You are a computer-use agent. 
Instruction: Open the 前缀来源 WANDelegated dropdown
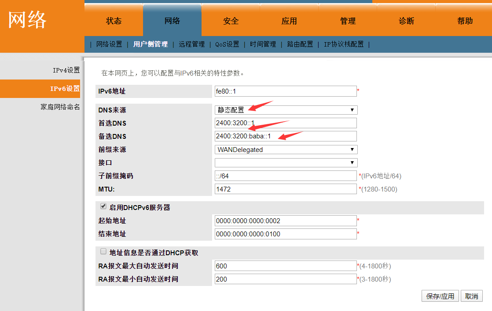(x=286, y=149)
